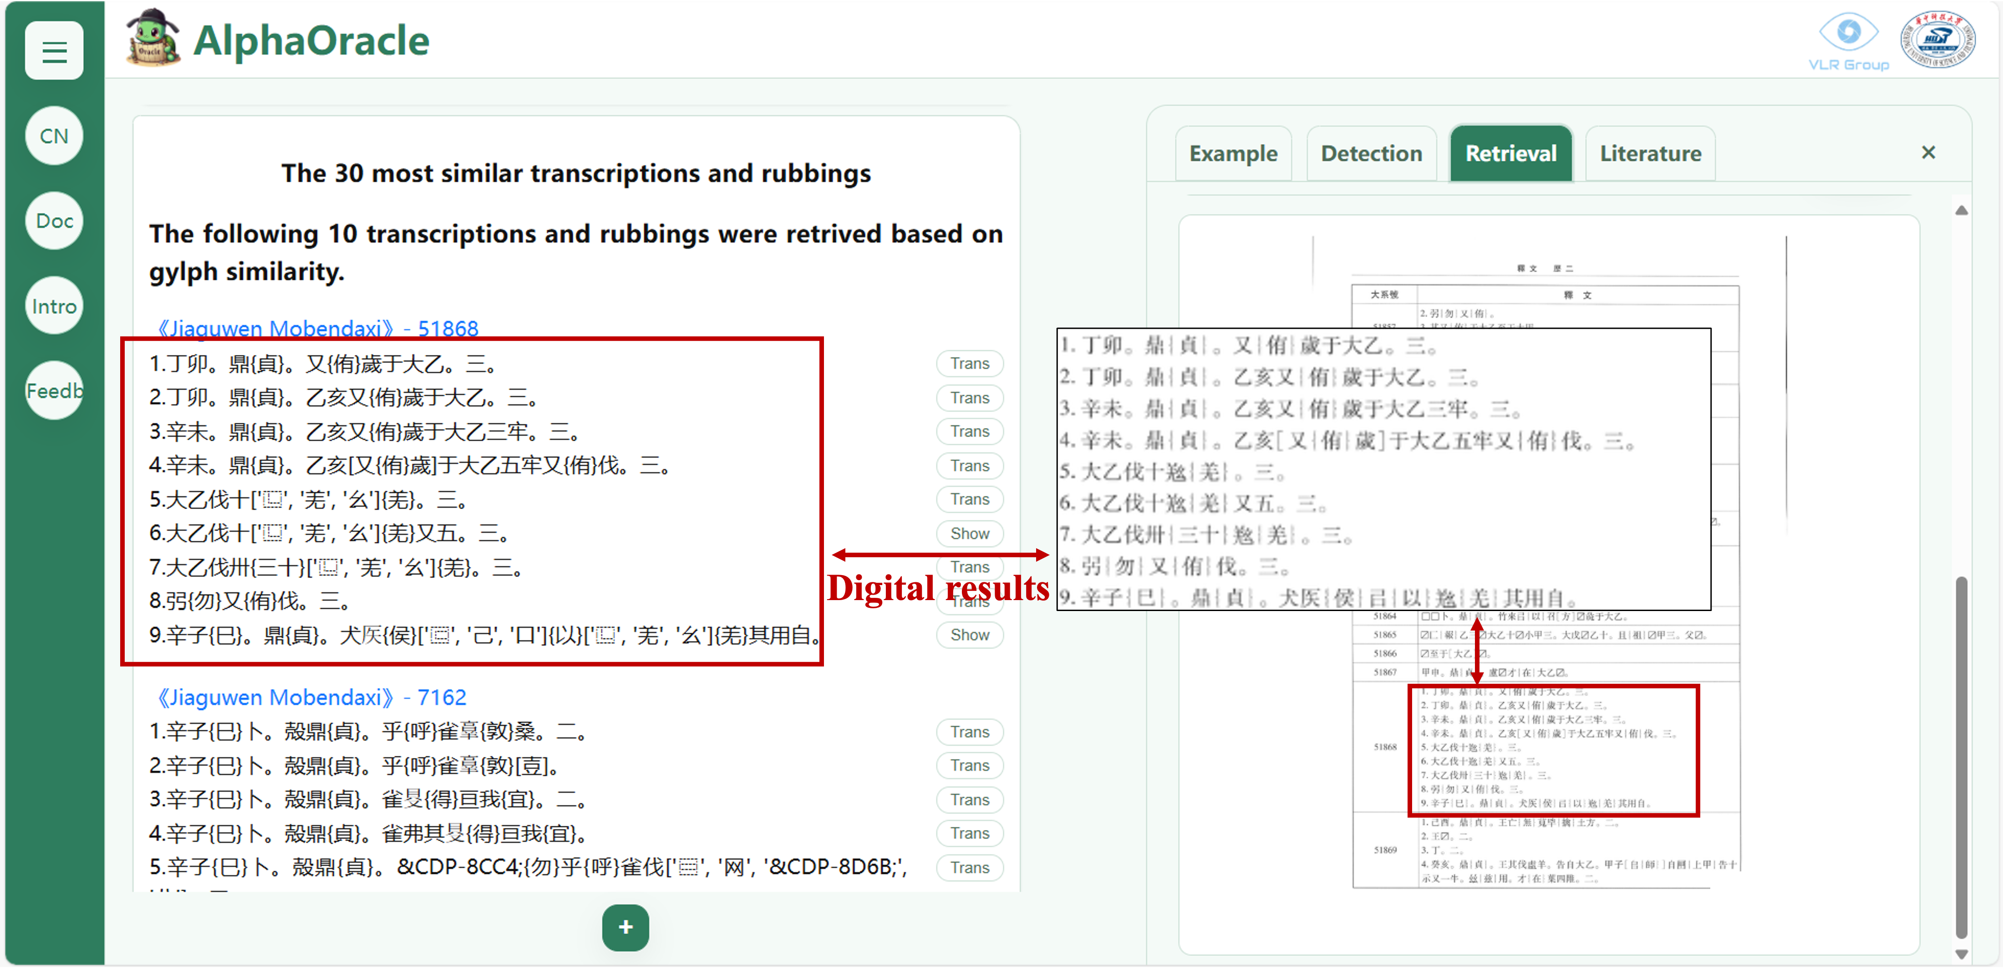Toggle Trans for line 1 丁卯 entry
This screenshot has width=2003, height=968.
tap(969, 363)
